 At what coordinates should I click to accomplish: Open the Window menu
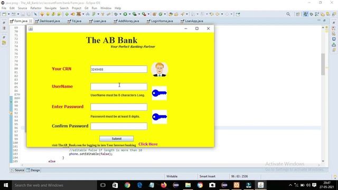pos(106,8)
